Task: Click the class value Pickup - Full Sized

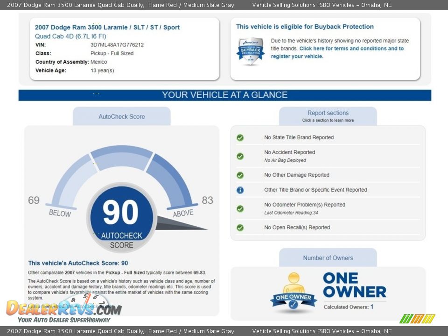Action: (x=112, y=53)
